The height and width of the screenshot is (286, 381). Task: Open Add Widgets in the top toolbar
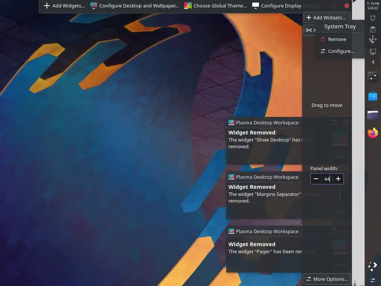pos(64,6)
